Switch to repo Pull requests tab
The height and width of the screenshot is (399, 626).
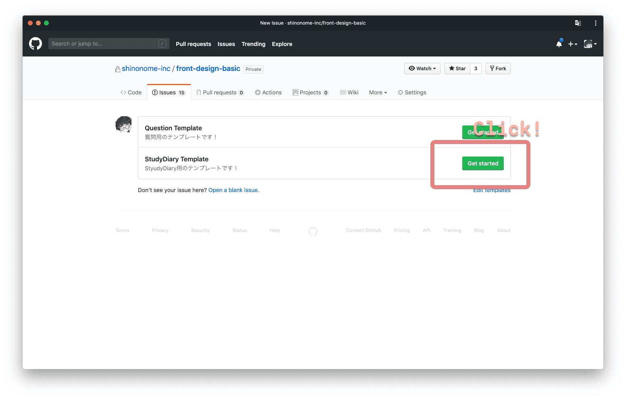click(220, 92)
